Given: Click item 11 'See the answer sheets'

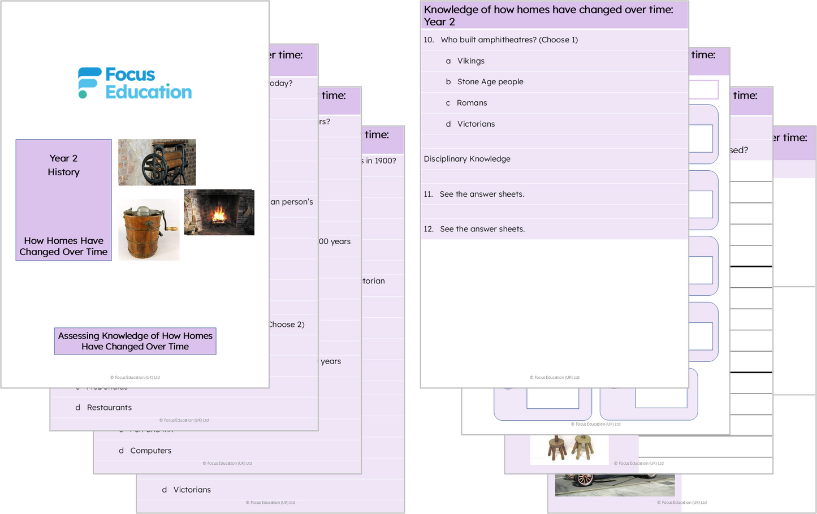Looking at the screenshot, I should pos(482,194).
